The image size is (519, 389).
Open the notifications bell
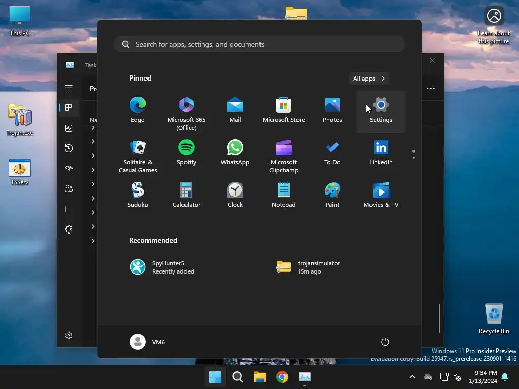[x=505, y=377]
